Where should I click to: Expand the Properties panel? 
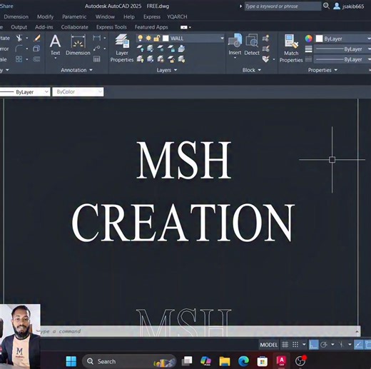pos(322,70)
